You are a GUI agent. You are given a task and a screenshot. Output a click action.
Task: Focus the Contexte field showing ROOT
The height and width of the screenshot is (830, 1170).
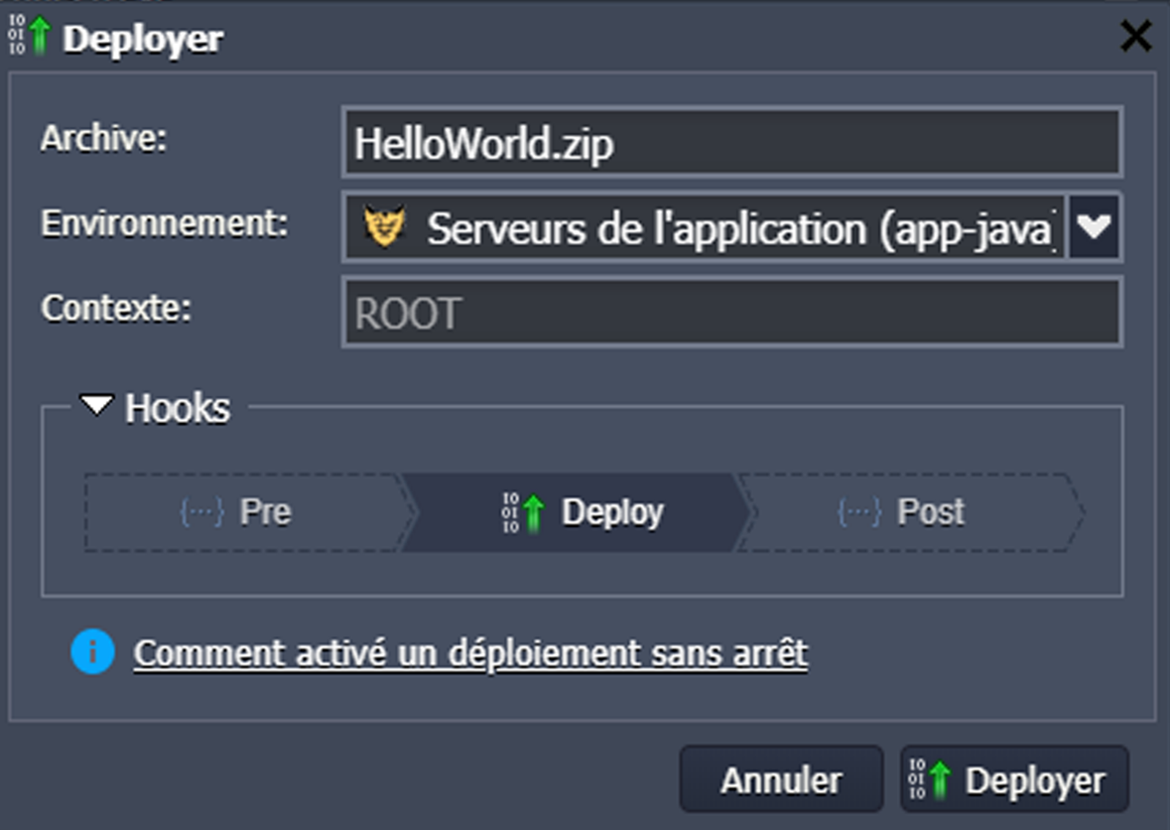pos(731,314)
